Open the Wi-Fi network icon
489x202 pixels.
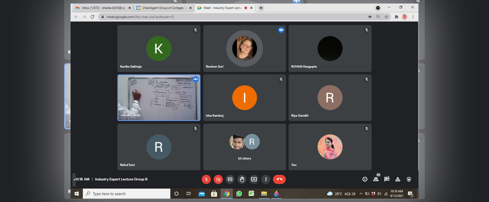[386, 194]
